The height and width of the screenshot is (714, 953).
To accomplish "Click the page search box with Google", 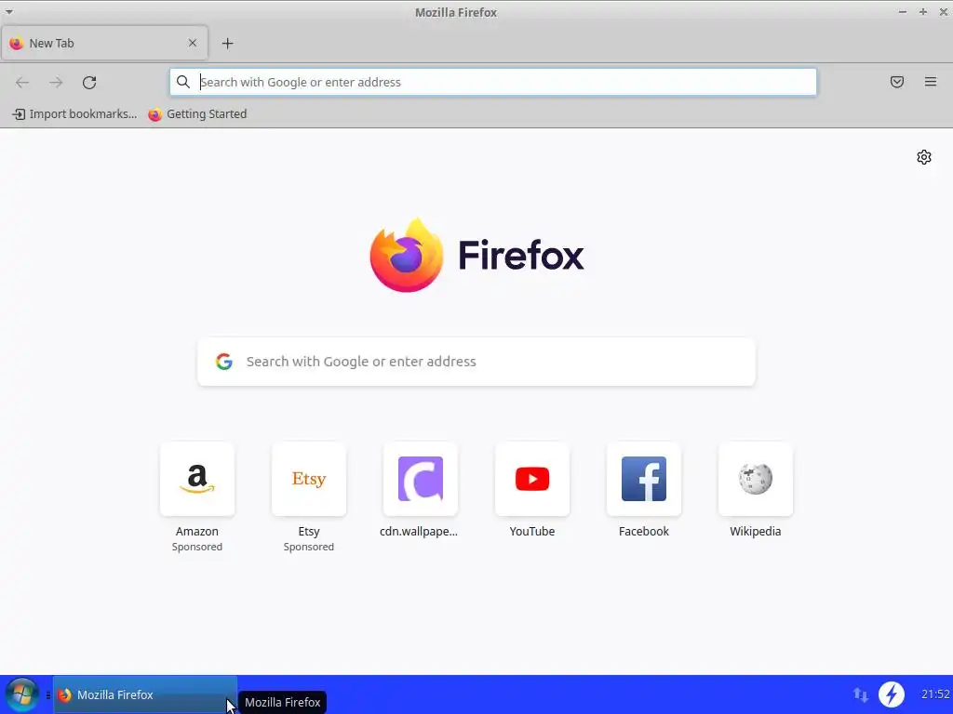I will [x=476, y=362].
